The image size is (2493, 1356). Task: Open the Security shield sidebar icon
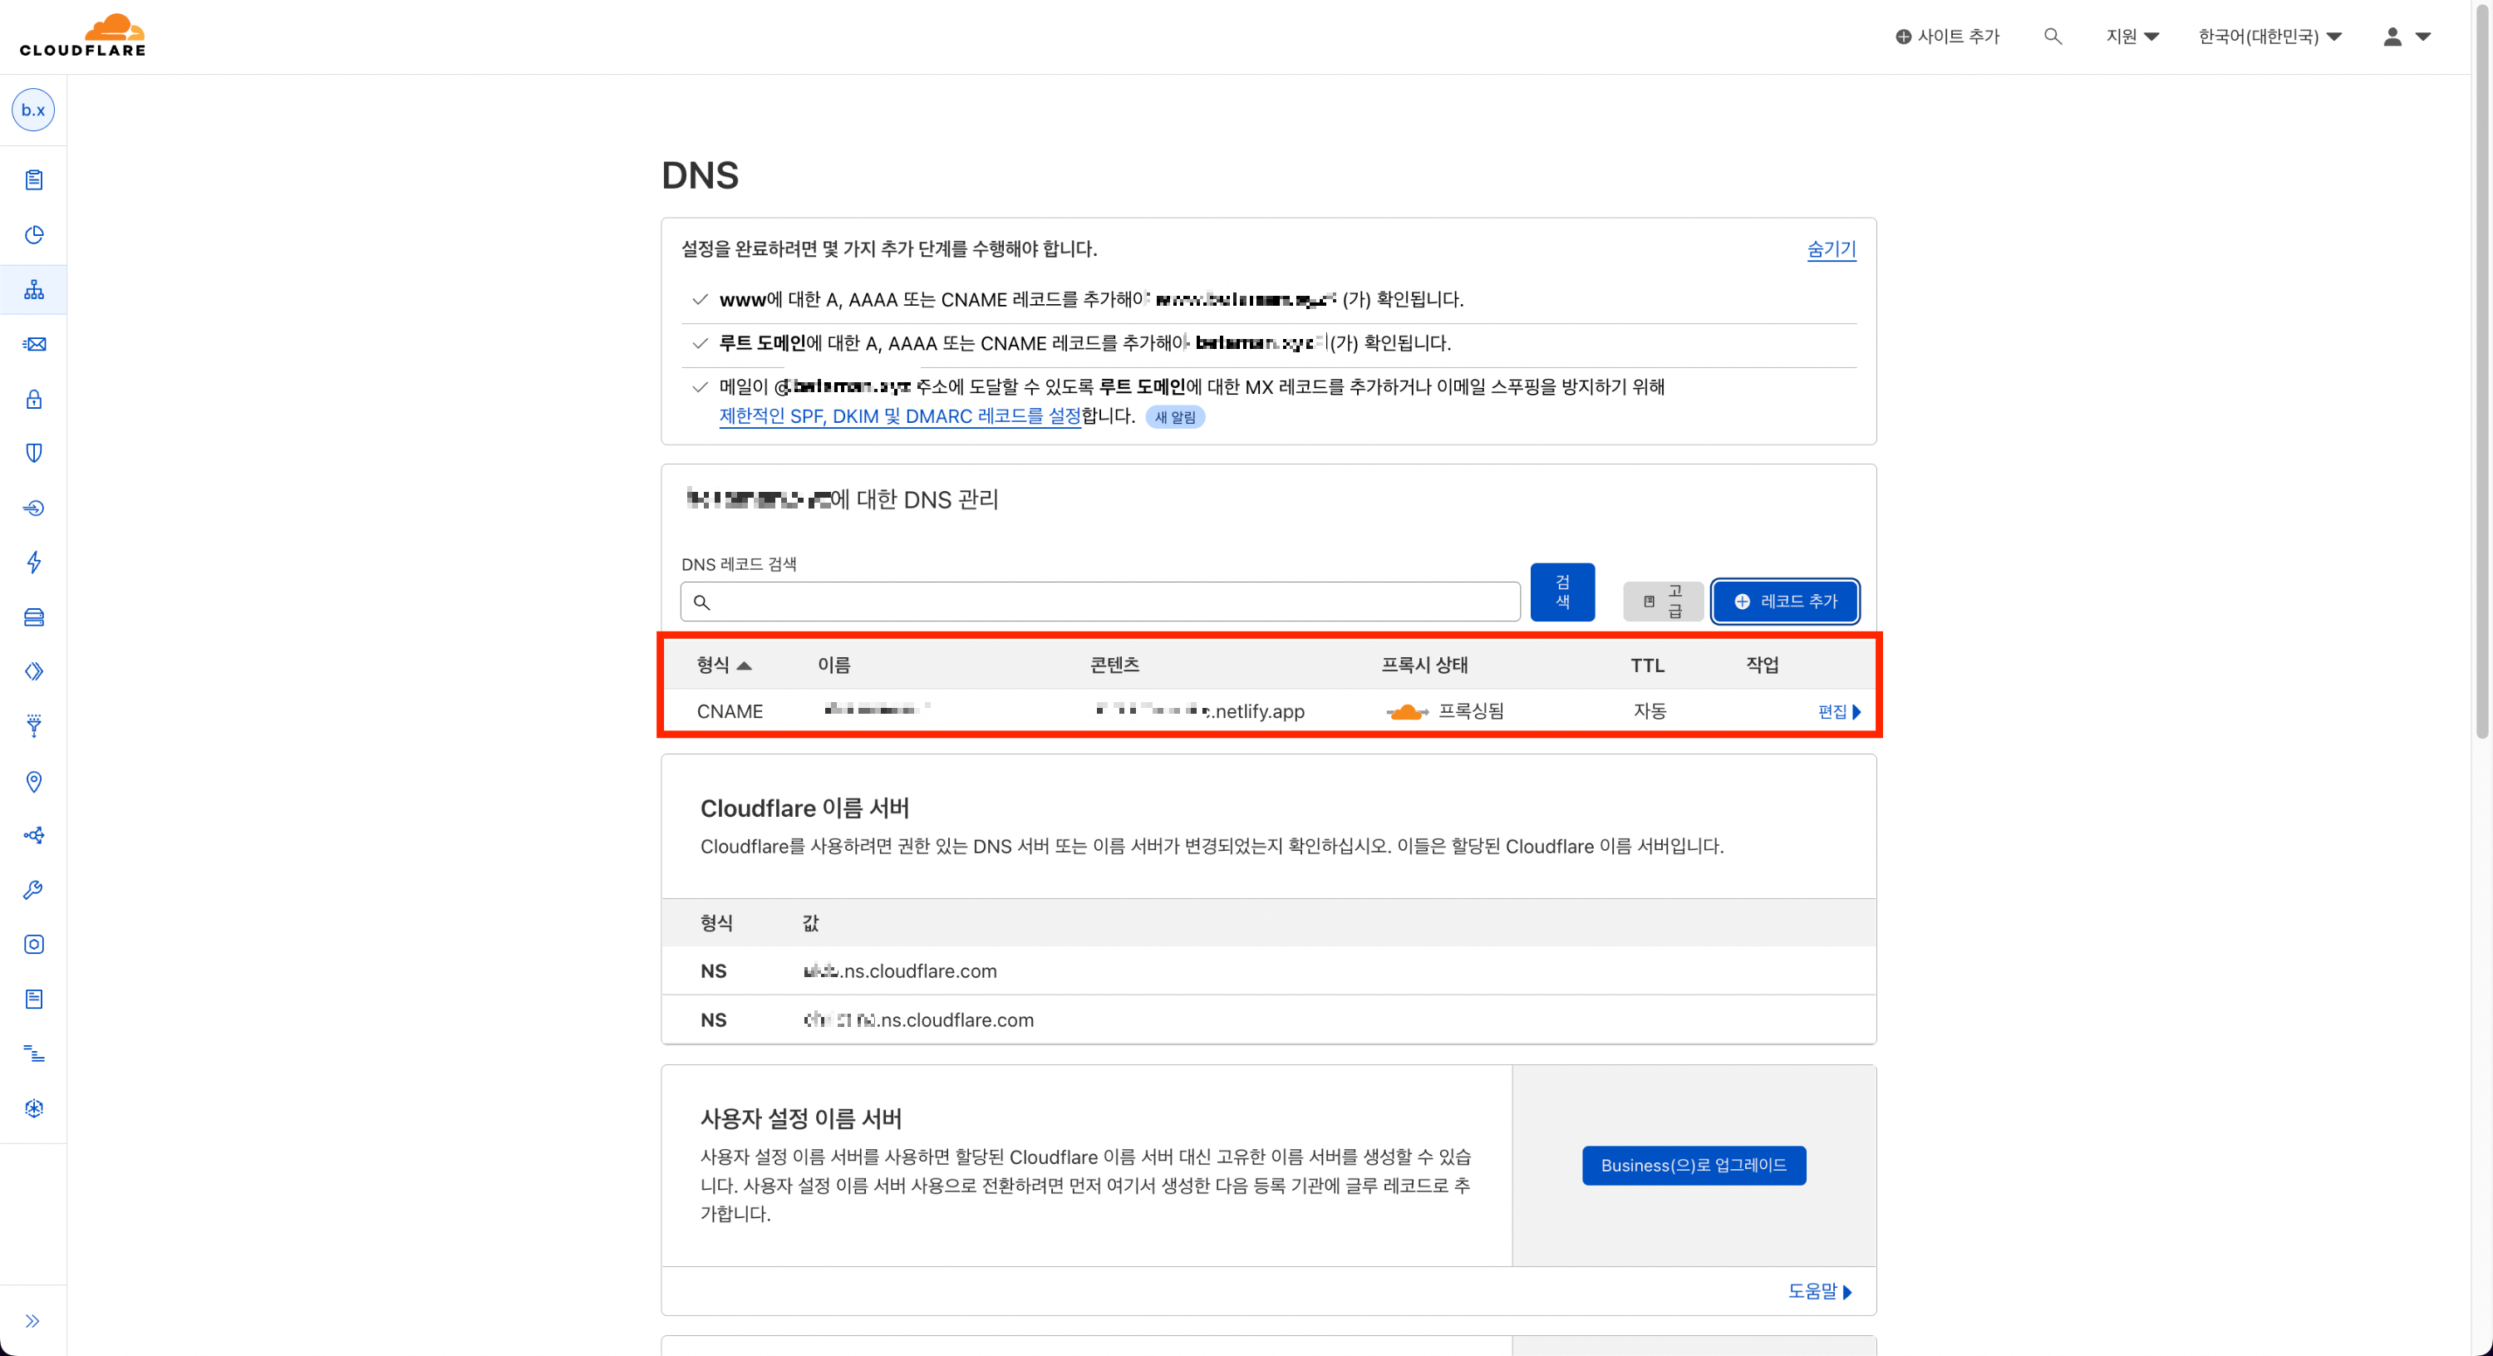[x=34, y=453]
